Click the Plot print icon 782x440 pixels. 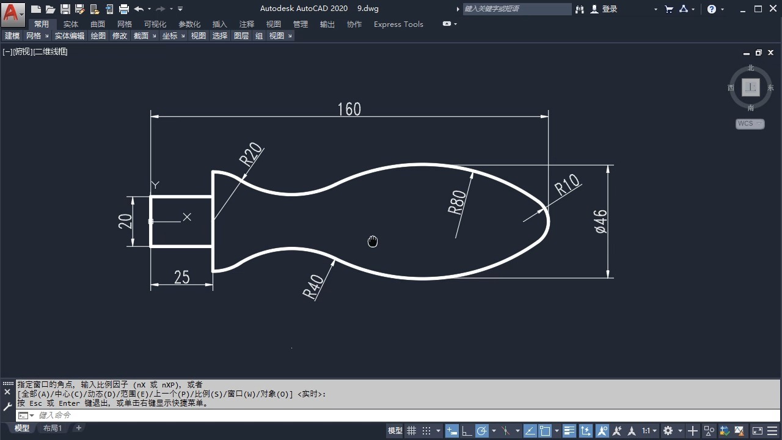124,9
